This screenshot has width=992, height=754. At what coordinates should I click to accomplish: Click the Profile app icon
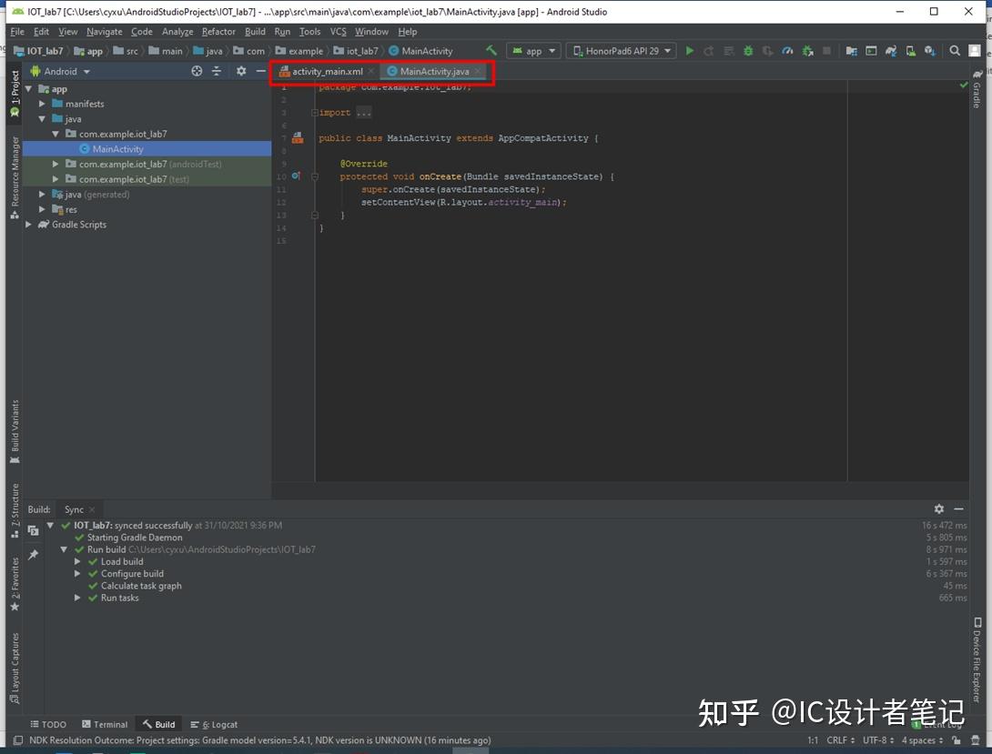click(787, 51)
